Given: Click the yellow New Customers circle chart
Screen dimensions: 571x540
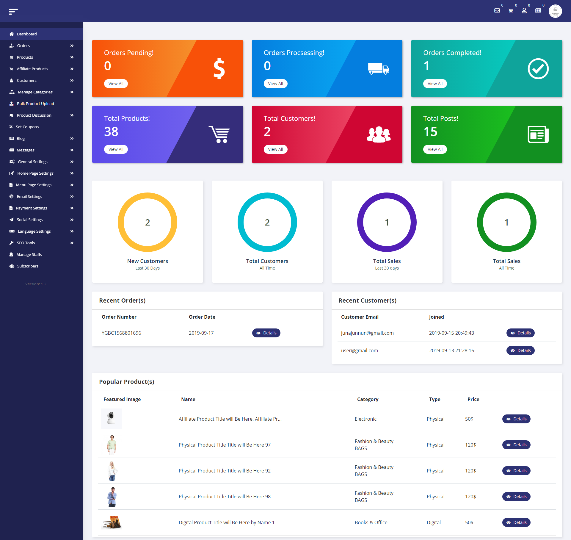Looking at the screenshot, I should pos(148,222).
